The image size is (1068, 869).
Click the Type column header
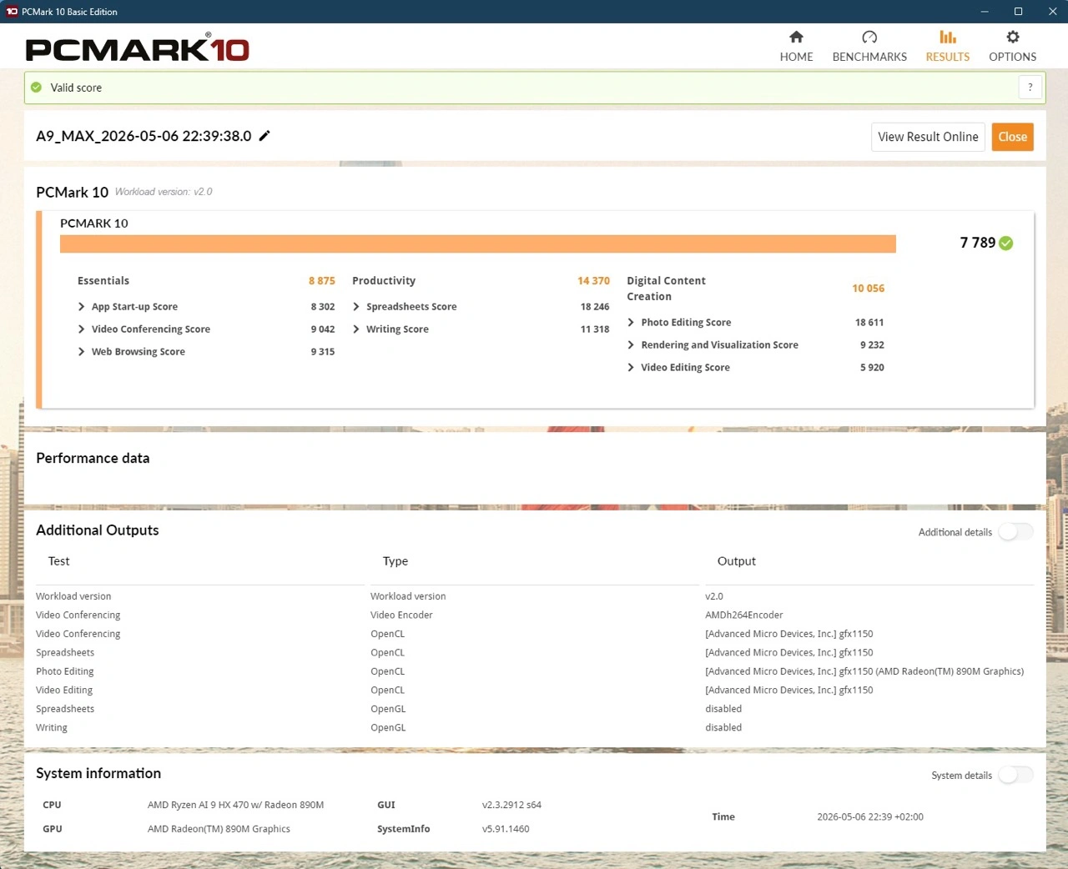[395, 561]
